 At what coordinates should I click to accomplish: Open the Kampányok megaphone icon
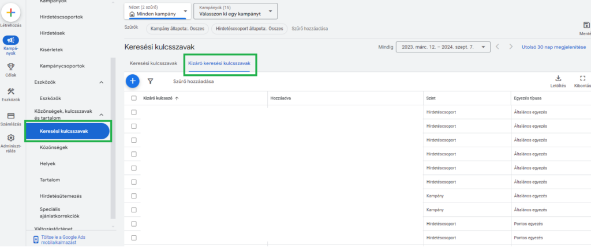click(11, 40)
